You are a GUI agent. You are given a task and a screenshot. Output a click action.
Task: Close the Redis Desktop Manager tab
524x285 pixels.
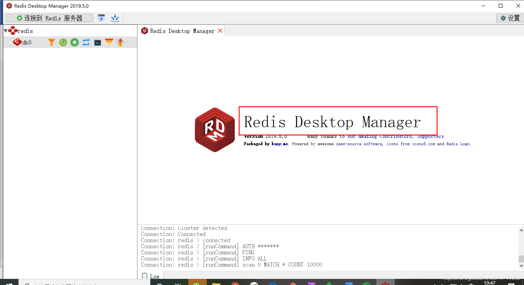click(x=220, y=31)
